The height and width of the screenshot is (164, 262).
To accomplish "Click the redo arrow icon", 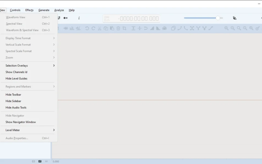I will pos(93,28).
